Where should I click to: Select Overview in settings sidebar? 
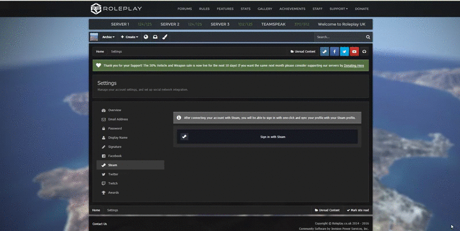pyautogui.click(x=131, y=110)
